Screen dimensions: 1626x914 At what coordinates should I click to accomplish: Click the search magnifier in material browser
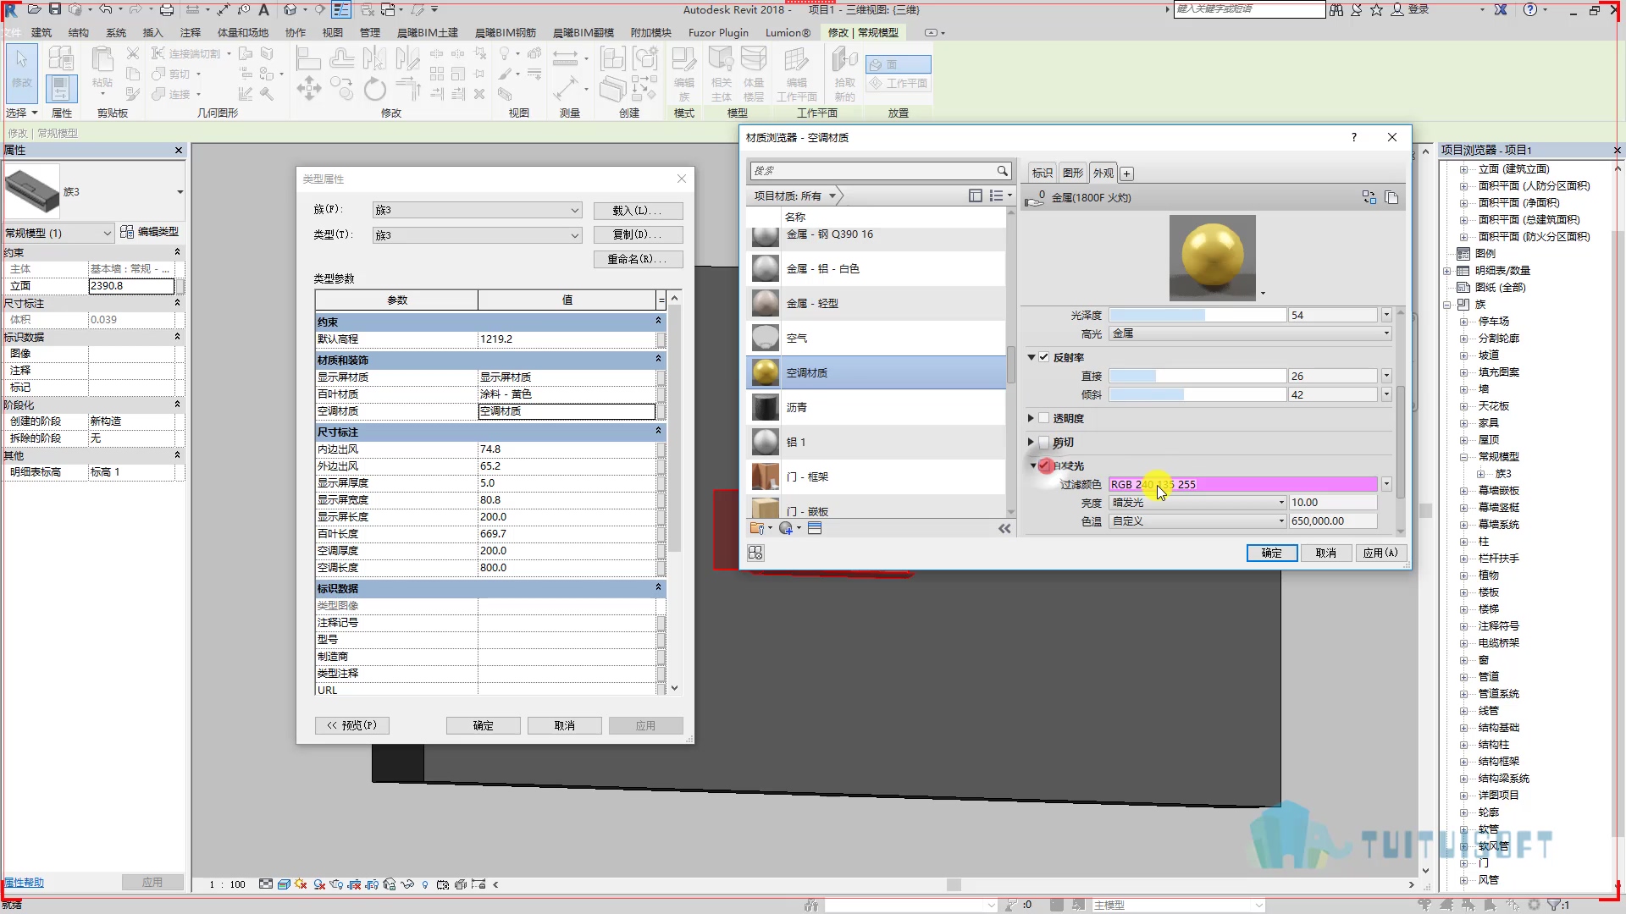[x=1002, y=171]
